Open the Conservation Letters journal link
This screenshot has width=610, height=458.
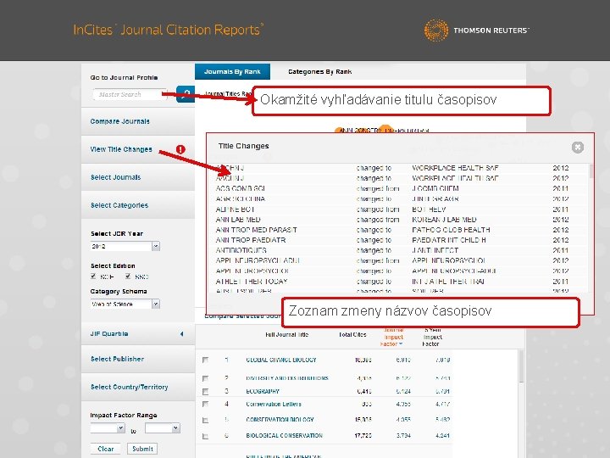[x=274, y=405]
